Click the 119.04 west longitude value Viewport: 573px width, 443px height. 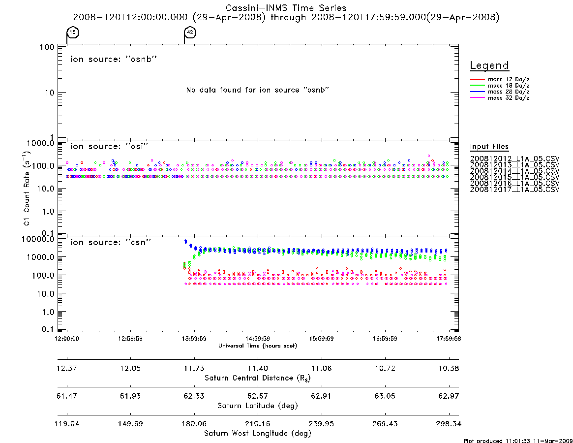pos(67,424)
